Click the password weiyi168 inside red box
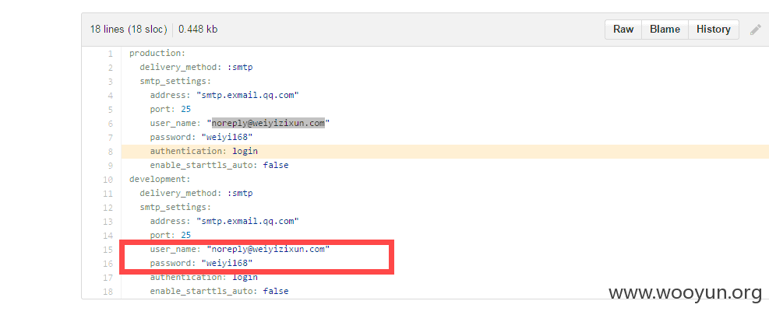 point(227,264)
